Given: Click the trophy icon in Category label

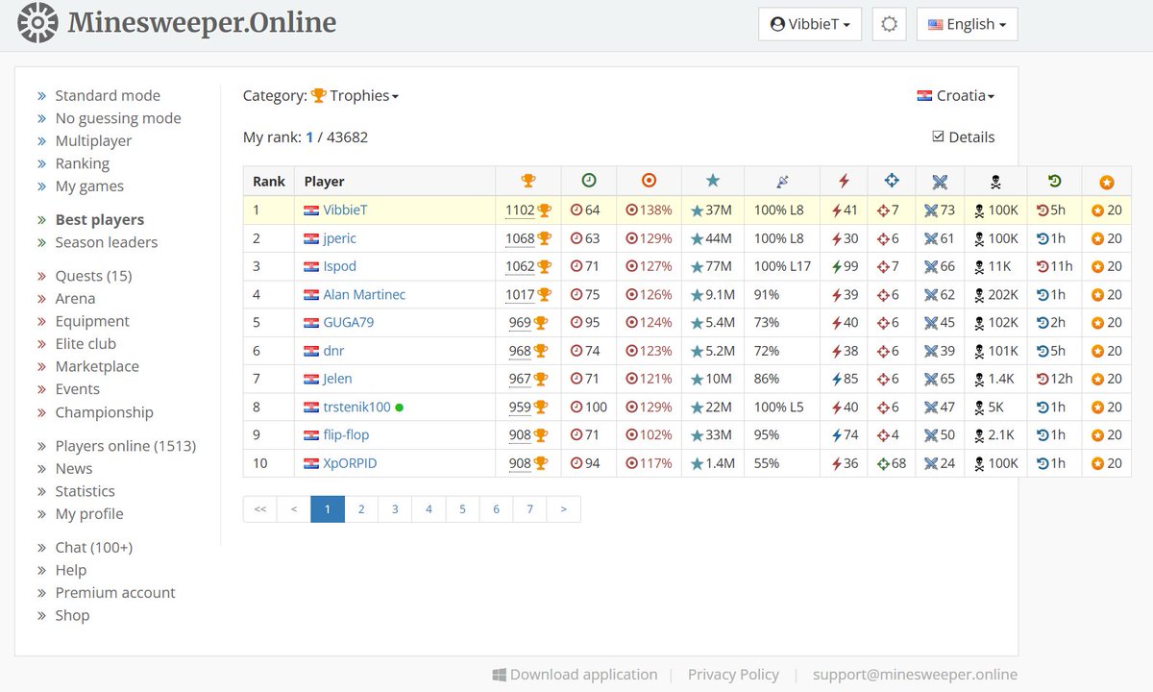Looking at the screenshot, I should (318, 95).
